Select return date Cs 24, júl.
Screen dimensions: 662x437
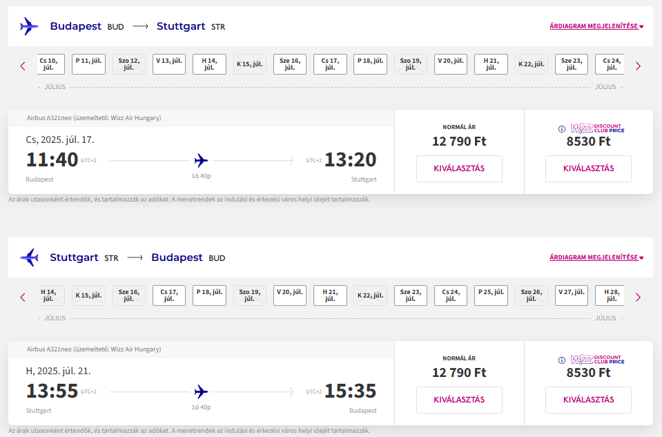point(451,295)
